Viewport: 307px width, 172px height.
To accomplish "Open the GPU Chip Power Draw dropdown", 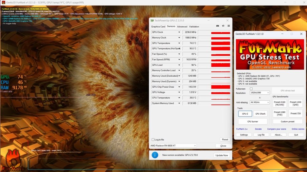I will (179, 87).
